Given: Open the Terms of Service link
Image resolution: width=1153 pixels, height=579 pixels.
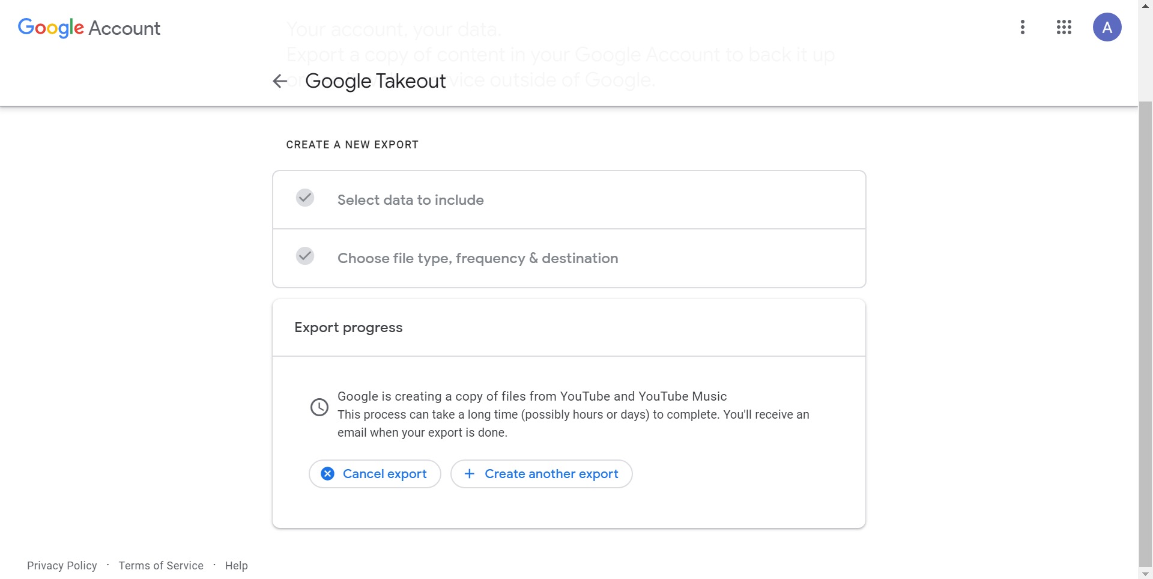Looking at the screenshot, I should tap(161, 566).
